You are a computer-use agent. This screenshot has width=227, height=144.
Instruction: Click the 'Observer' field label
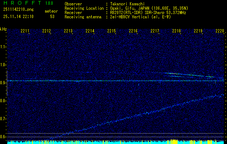point(73,4)
